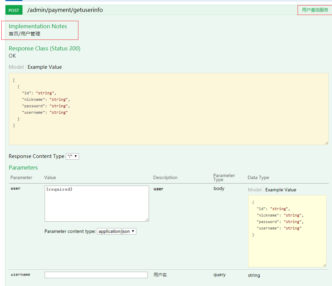Switch to Model tab under Response Class
332x286 pixels.
point(16,67)
